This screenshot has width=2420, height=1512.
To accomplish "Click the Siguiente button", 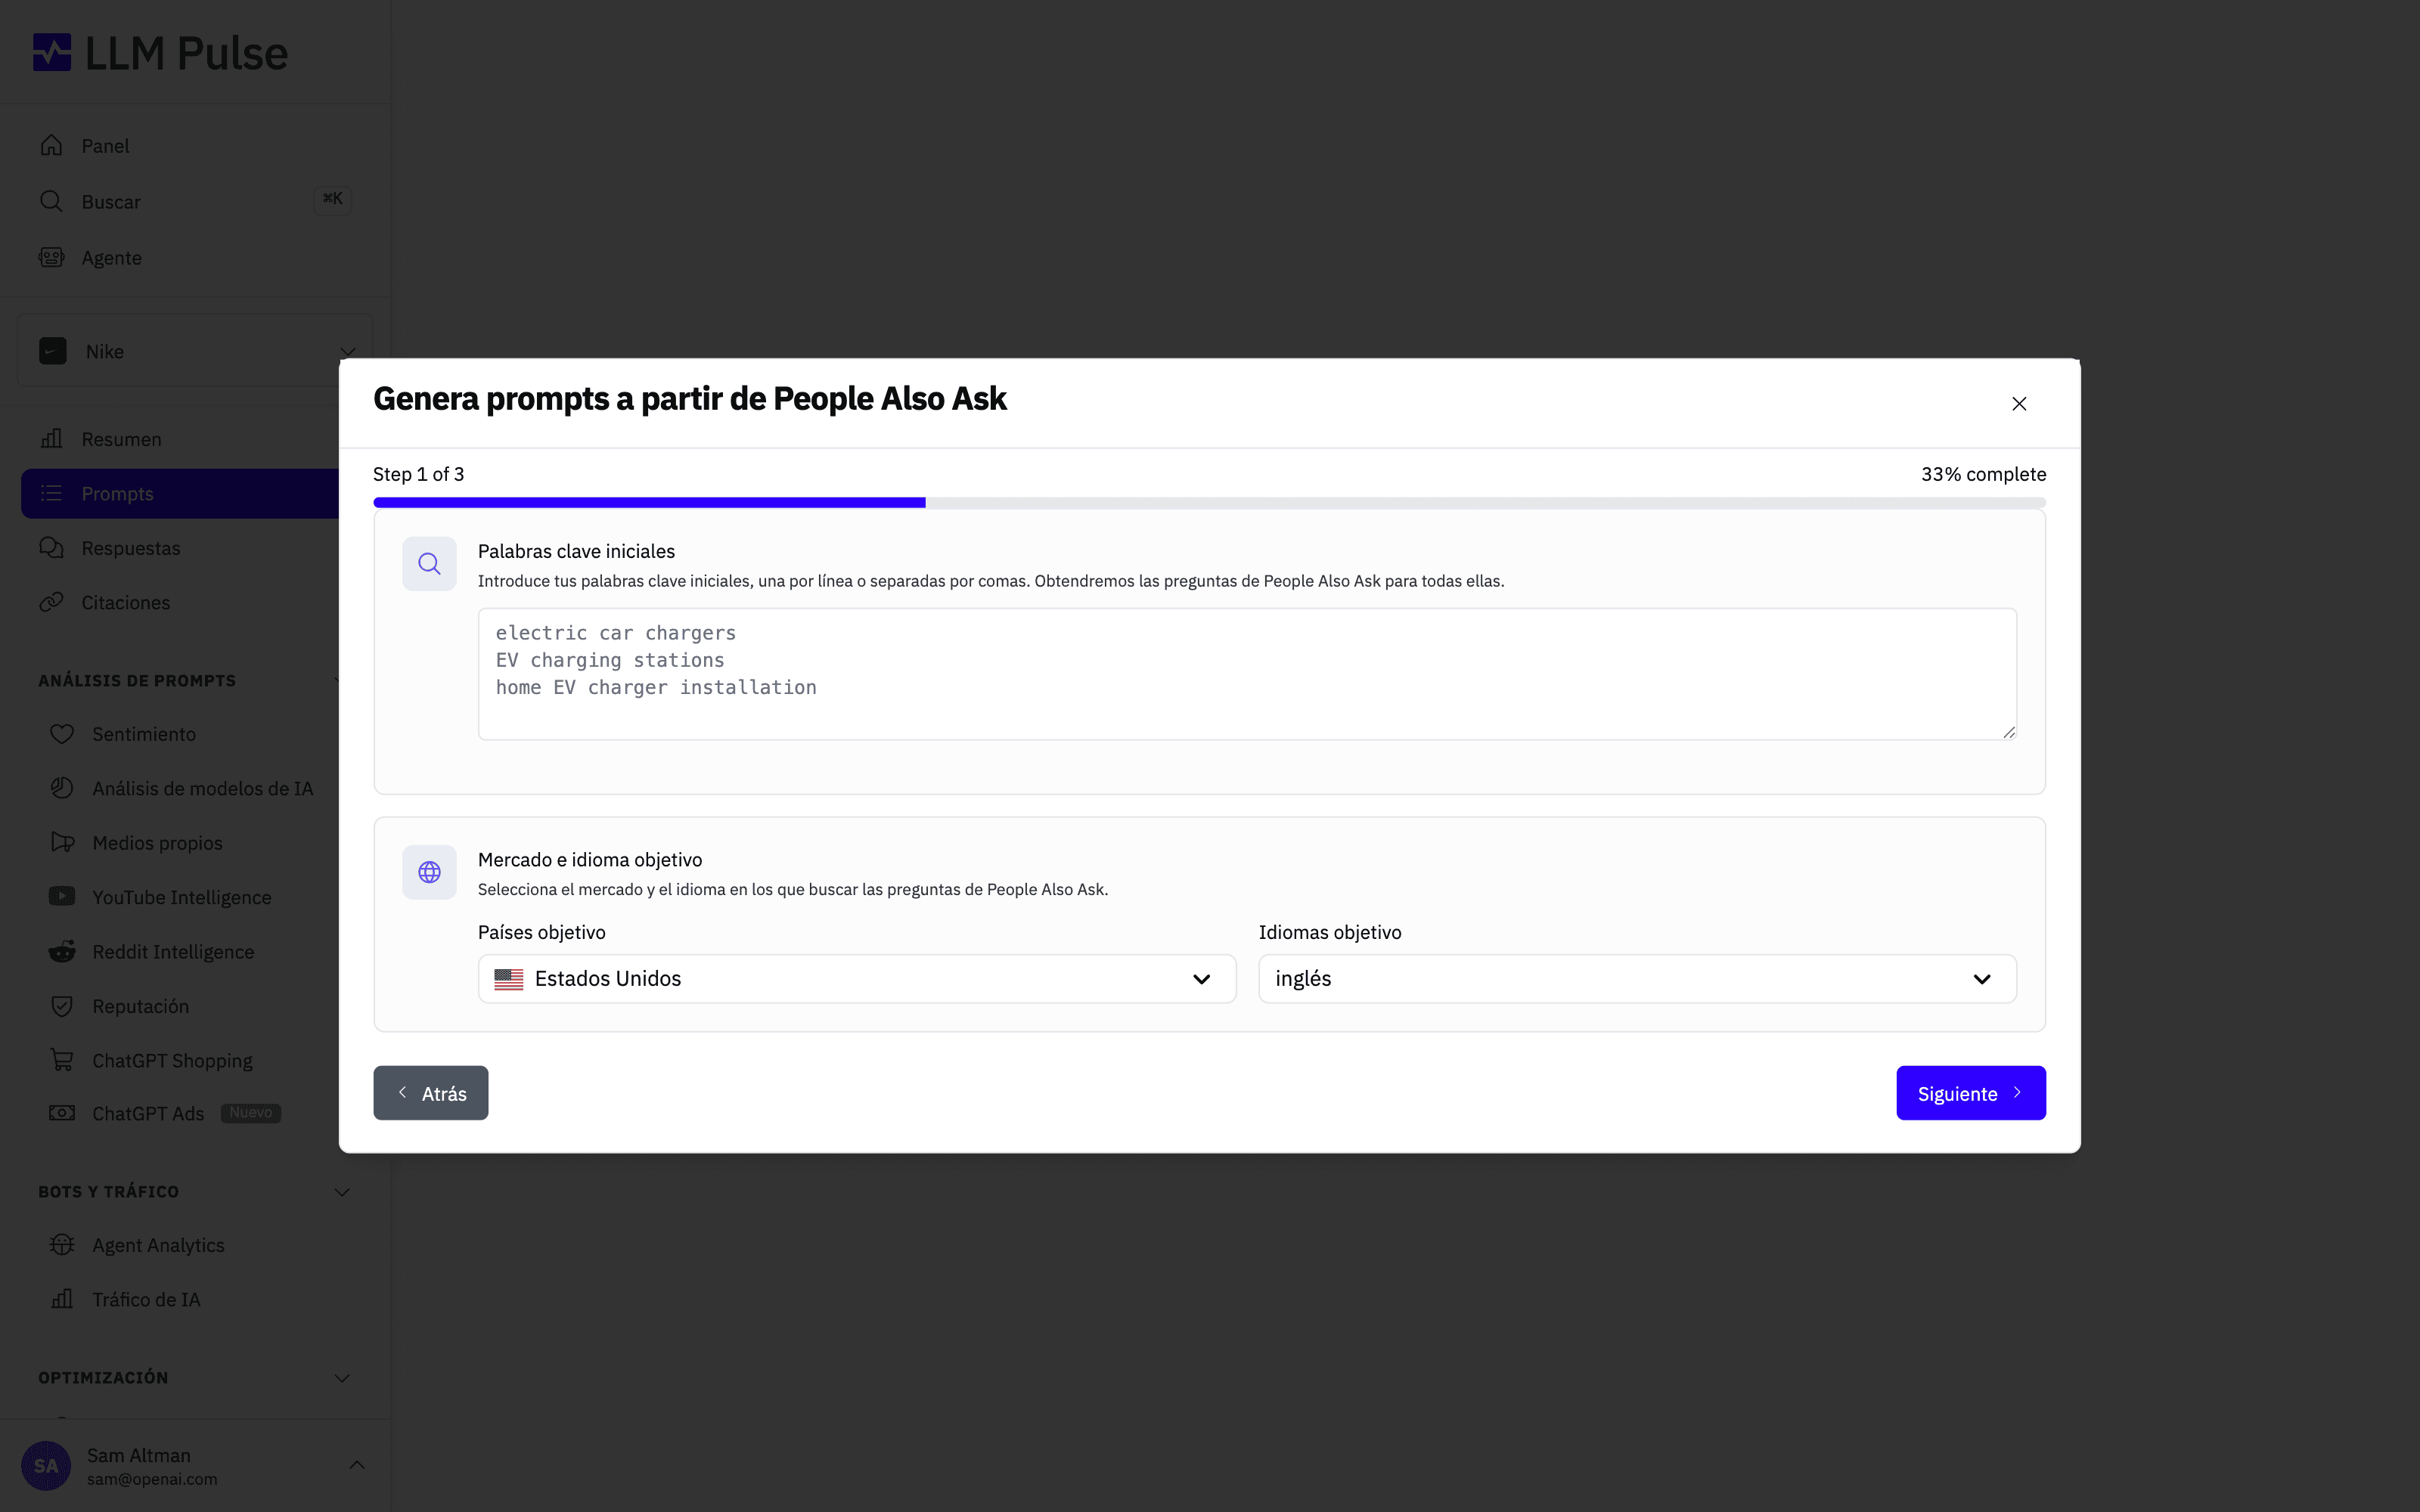I will click(1970, 1093).
